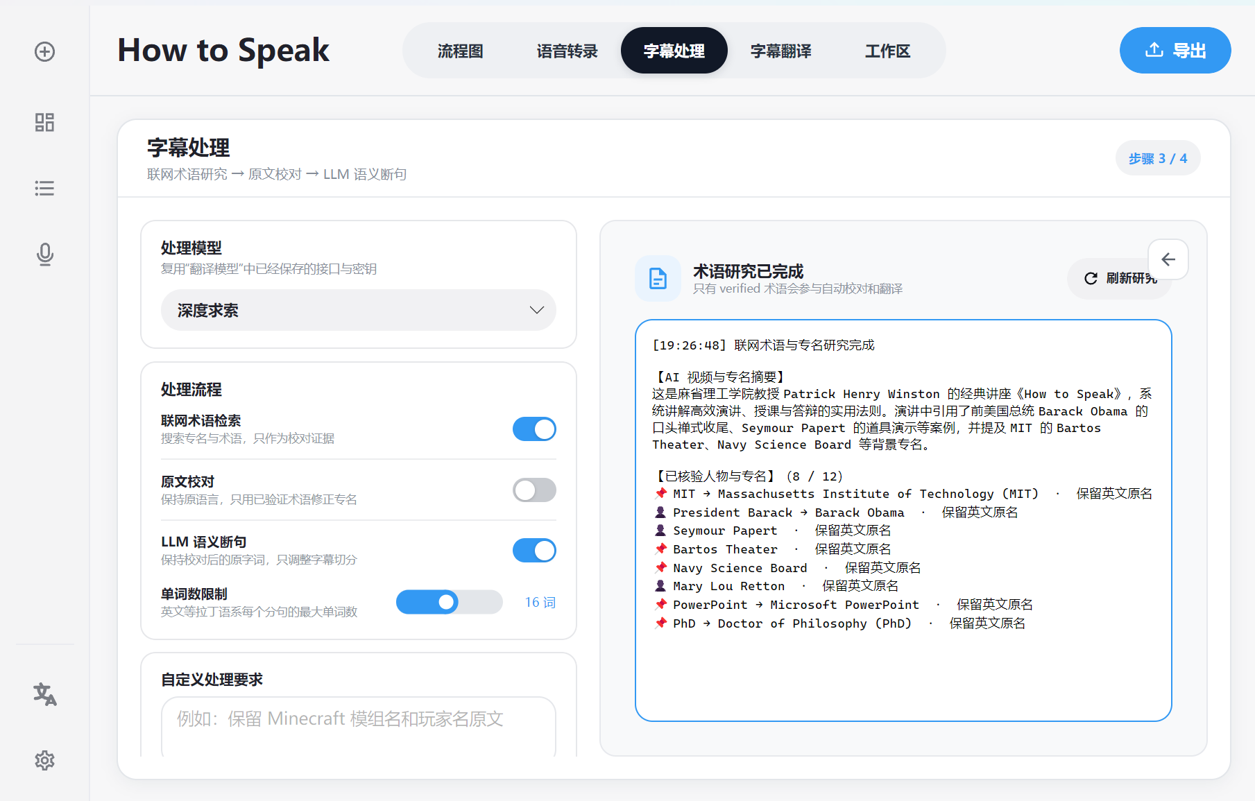Image resolution: width=1255 pixels, height=801 pixels.
Task: Click the 'Bartos Theater' term entry
Action: (772, 549)
